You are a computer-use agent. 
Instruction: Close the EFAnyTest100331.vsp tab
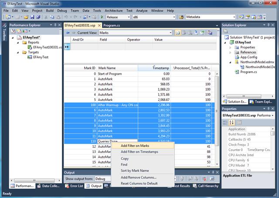click(99, 25)
